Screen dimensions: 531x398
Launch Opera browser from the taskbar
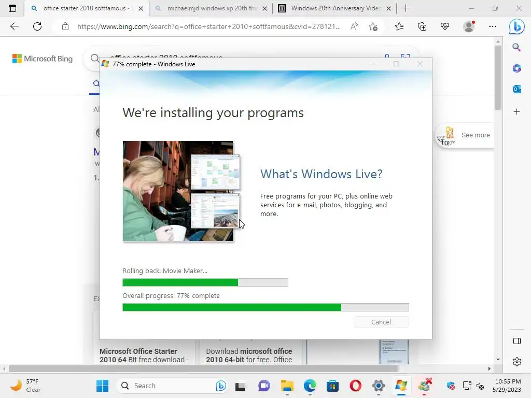coord(355,386)
